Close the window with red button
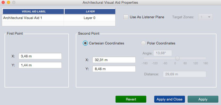 tap(3, 2)
